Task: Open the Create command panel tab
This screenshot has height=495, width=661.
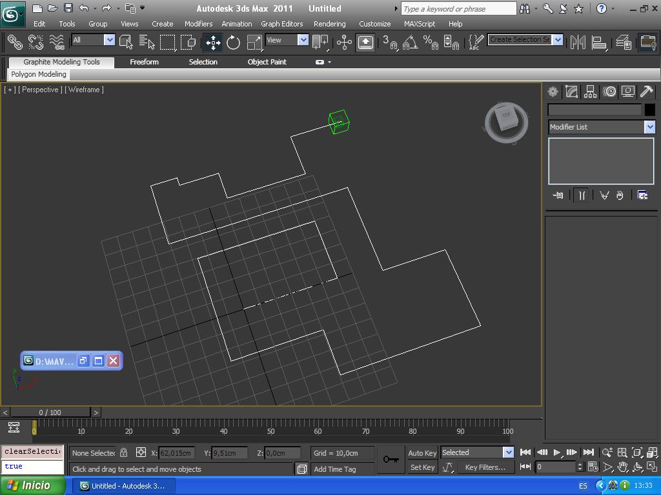Action: tap(553, 92)
